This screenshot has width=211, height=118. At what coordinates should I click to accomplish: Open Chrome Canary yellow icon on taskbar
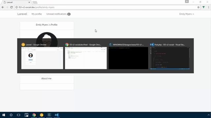[x=42, y=115]
